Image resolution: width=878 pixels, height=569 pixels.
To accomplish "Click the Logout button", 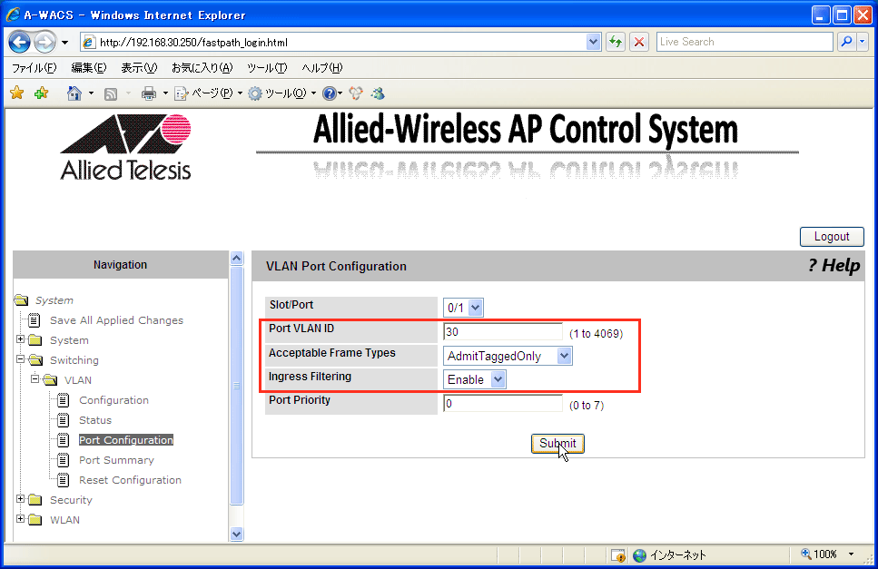I will (832, 237).
